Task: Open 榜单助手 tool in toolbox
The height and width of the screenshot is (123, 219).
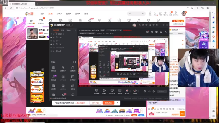Action: [73, 78]
